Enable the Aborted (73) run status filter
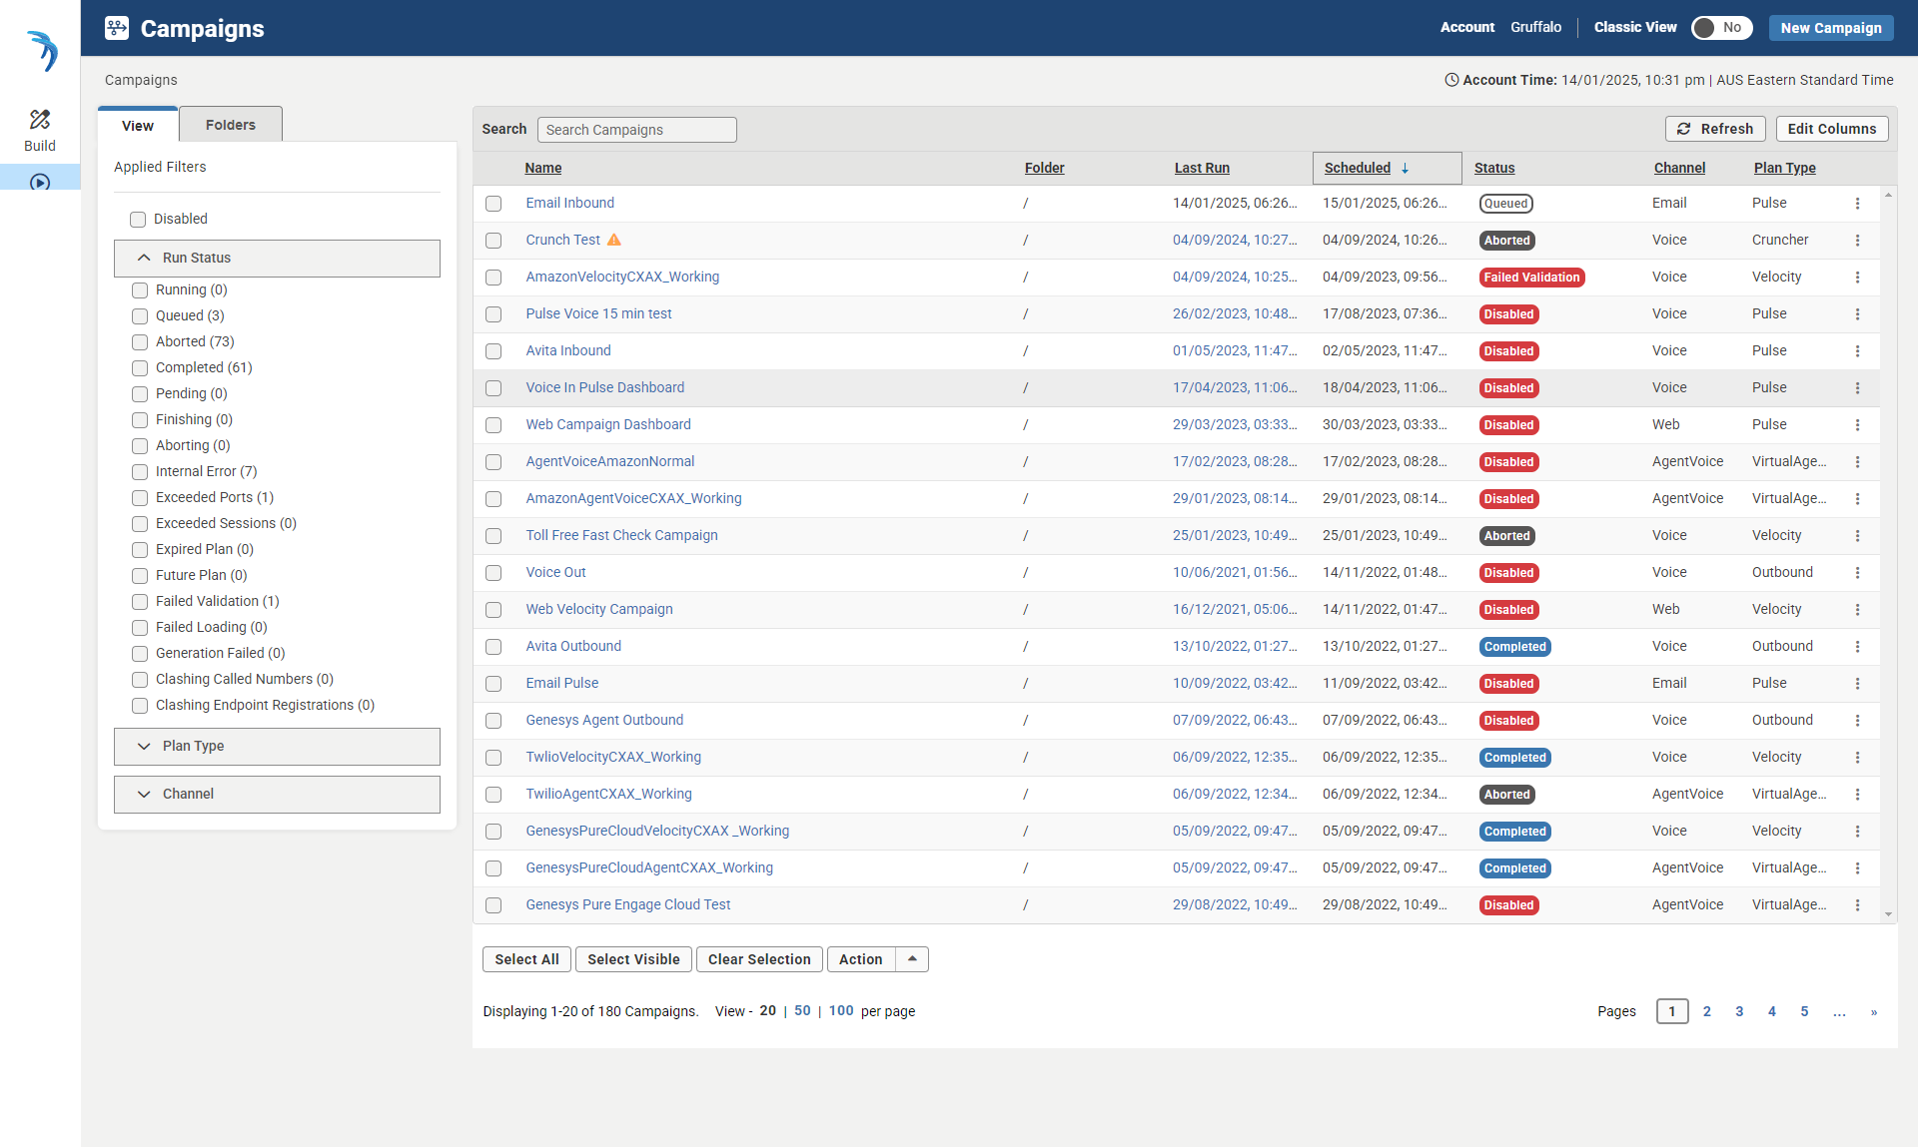The width and height of the screenshot is (1918, 1148). pos(140,342)
